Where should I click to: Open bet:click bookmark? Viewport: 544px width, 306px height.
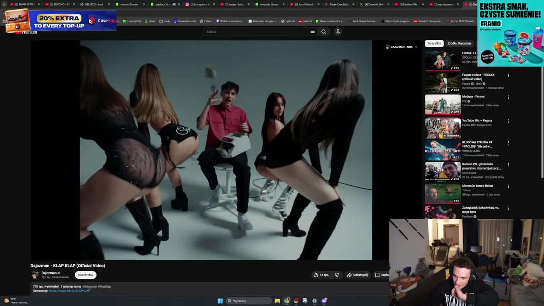(306, 21)
